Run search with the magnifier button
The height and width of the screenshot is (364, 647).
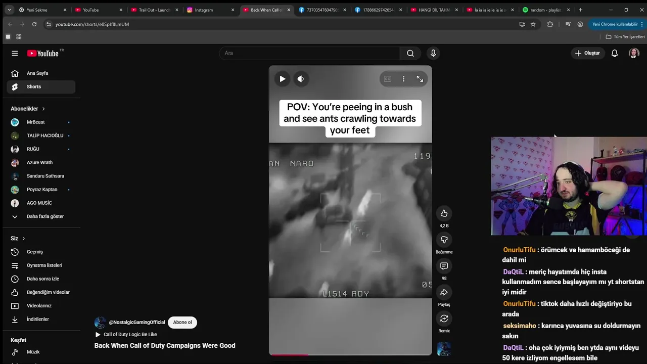[x=410, y=53]
